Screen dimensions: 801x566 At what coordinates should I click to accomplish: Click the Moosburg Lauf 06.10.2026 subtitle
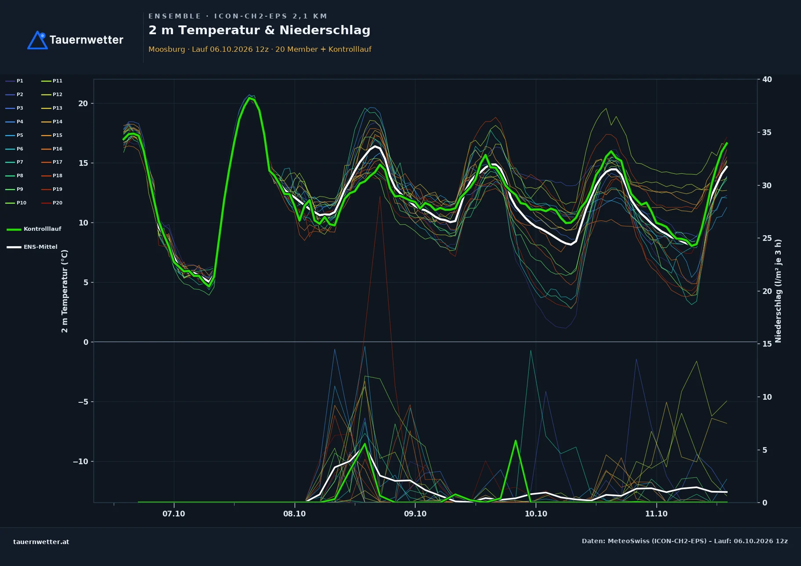tap(260, 49)
